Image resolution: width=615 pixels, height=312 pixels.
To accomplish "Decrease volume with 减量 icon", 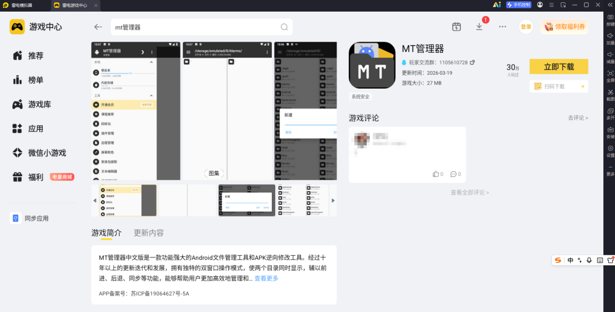I will point(610,57).
